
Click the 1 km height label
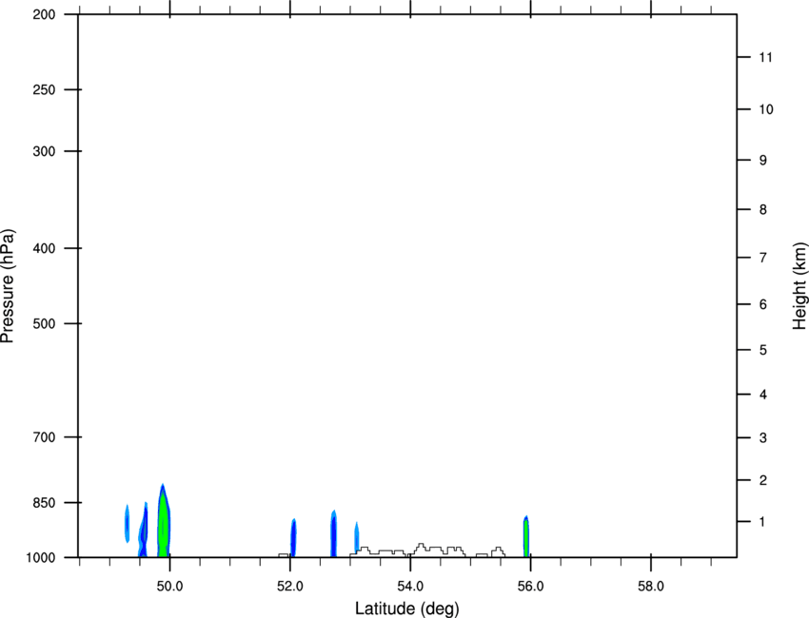tap(762, 522)
